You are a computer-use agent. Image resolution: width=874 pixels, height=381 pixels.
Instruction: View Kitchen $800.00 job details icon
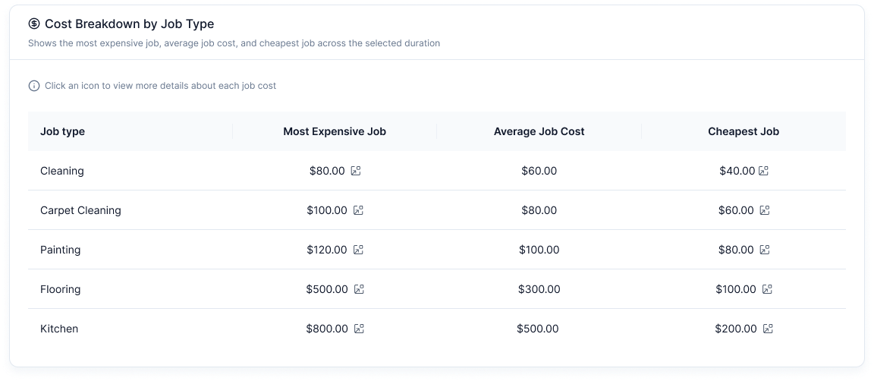tap(359, 329)
